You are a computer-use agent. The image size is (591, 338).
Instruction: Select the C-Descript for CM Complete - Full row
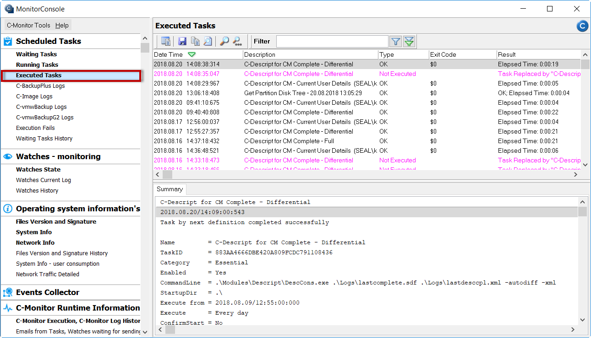[x=367, y=141]
